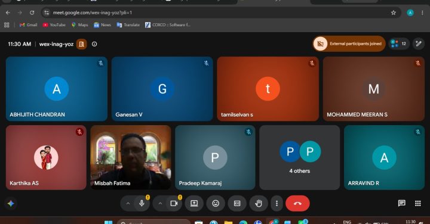
Task: Open Chrome three-dot menu
Action: [x=422, y=13]
